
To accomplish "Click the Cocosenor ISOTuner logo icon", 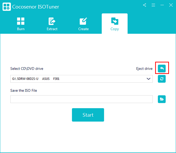I will tap(7, 7).
